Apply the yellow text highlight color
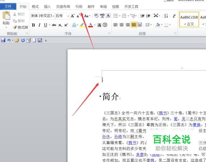The width and height of the screenshot is (206, 162). tap(82, 25)
